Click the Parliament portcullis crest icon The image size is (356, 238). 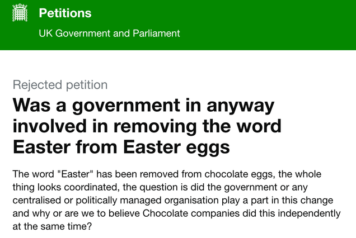pyautogui.click(x=20, y=13)
